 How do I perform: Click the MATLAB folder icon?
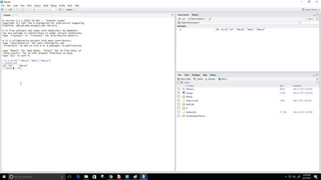click(184, 104)
